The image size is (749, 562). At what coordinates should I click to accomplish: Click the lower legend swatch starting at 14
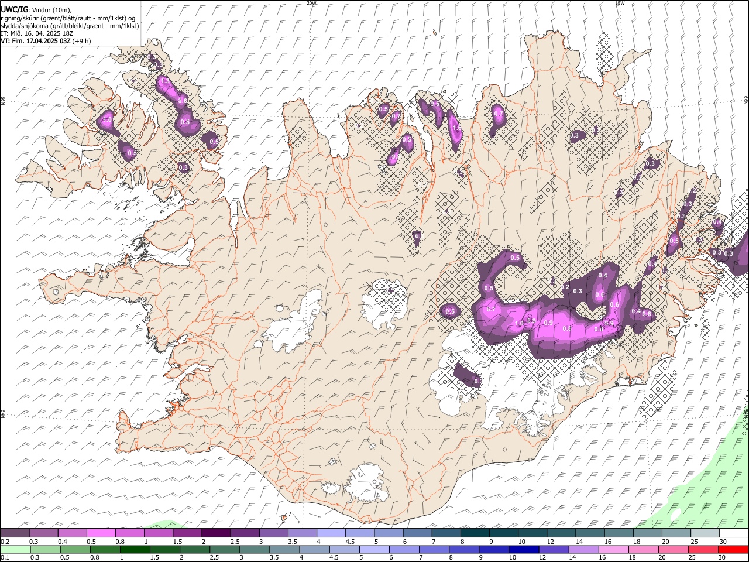pos(584,549)
